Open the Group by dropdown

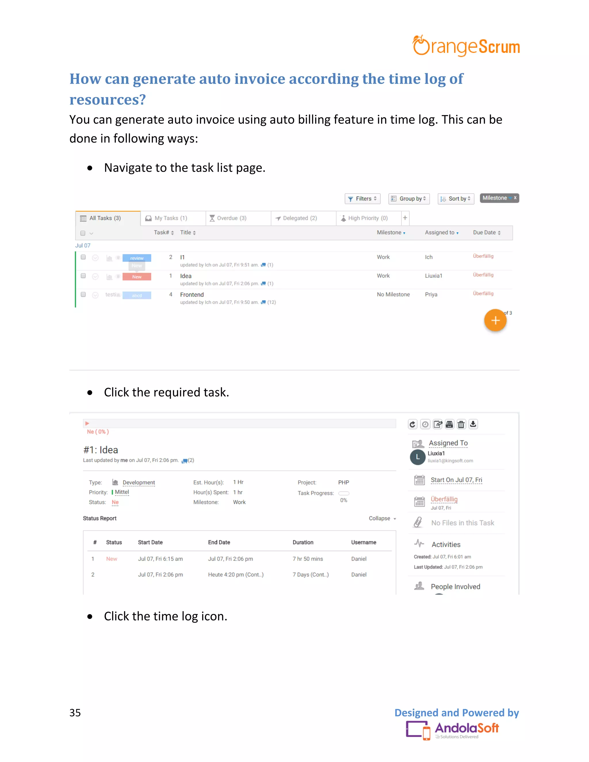pos(409,198)
